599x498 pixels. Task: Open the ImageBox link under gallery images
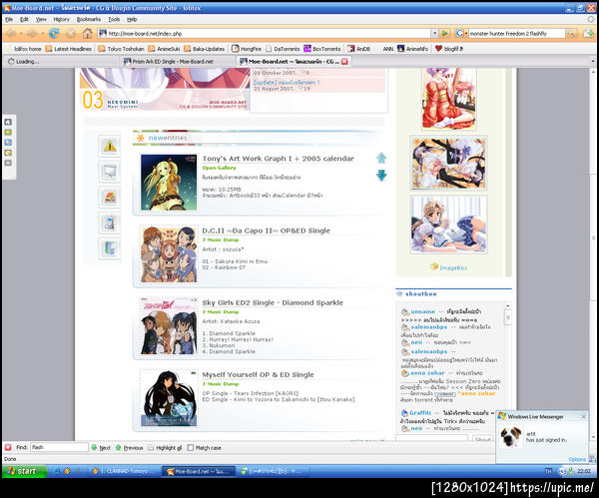pyautogui.click(x=453, y=267)
